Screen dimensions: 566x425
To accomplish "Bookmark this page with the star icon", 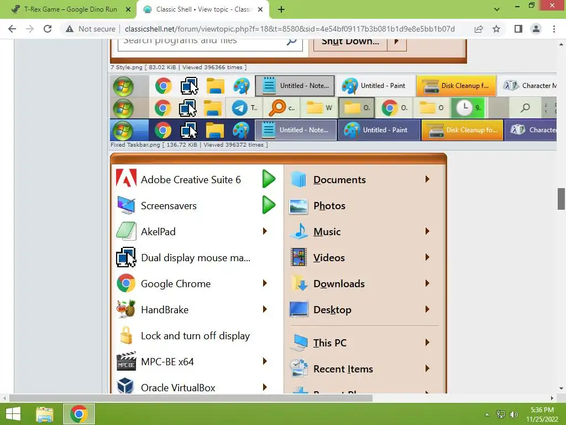I will [496, 29].
